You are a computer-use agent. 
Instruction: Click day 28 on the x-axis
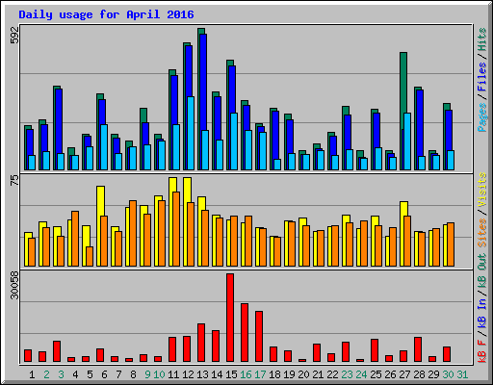click(419, 374)
